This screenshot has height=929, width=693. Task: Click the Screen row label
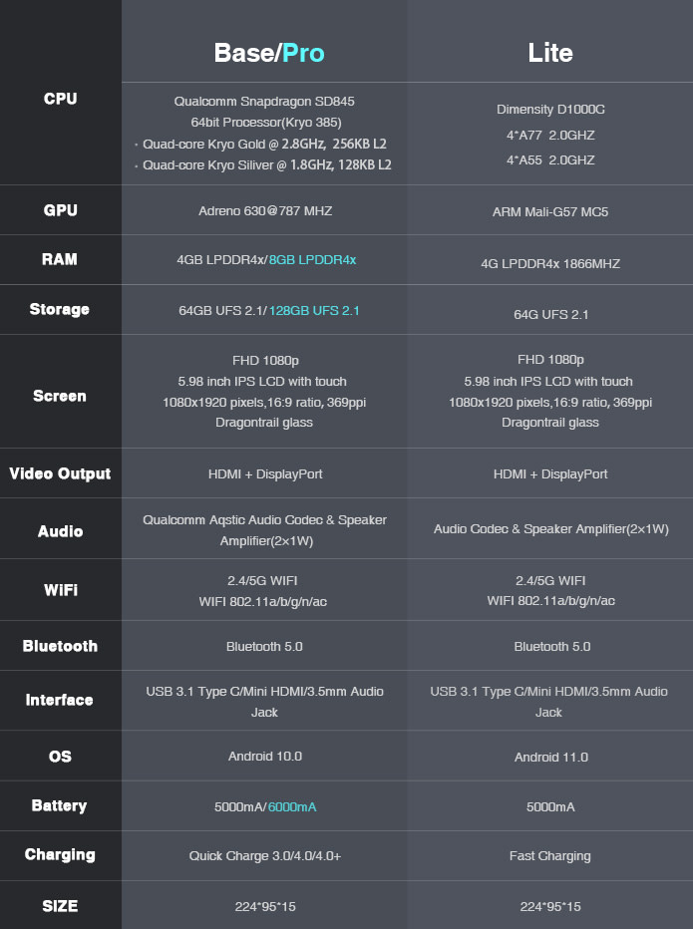pos(59,396)
